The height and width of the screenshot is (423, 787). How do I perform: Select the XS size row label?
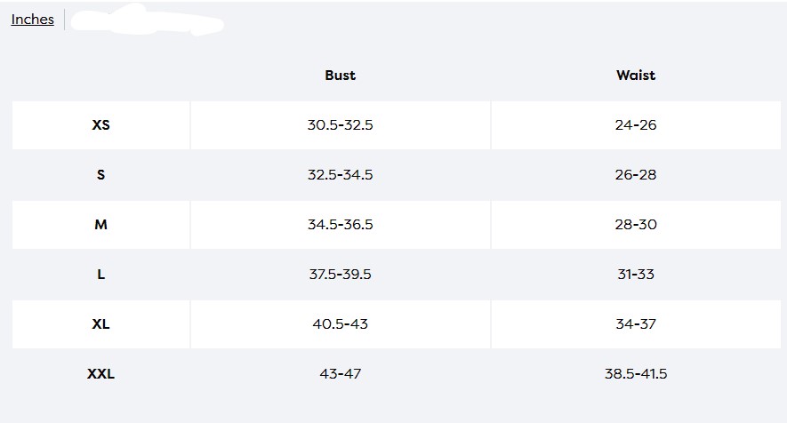click(100, 125)
